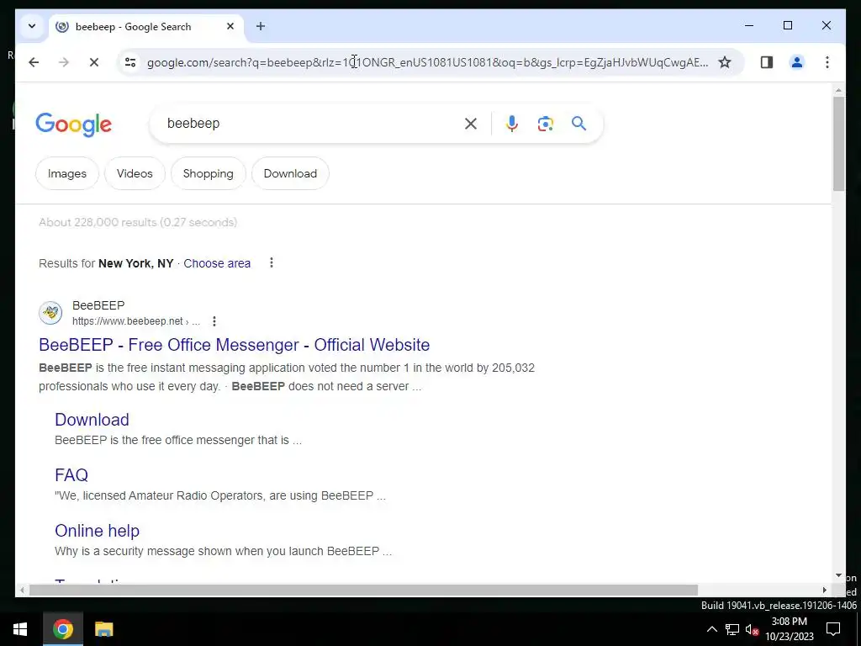This screenshot has height=646, width=861.
Task: Click 'About 228,000 results' text
Action: coord(138,222)
